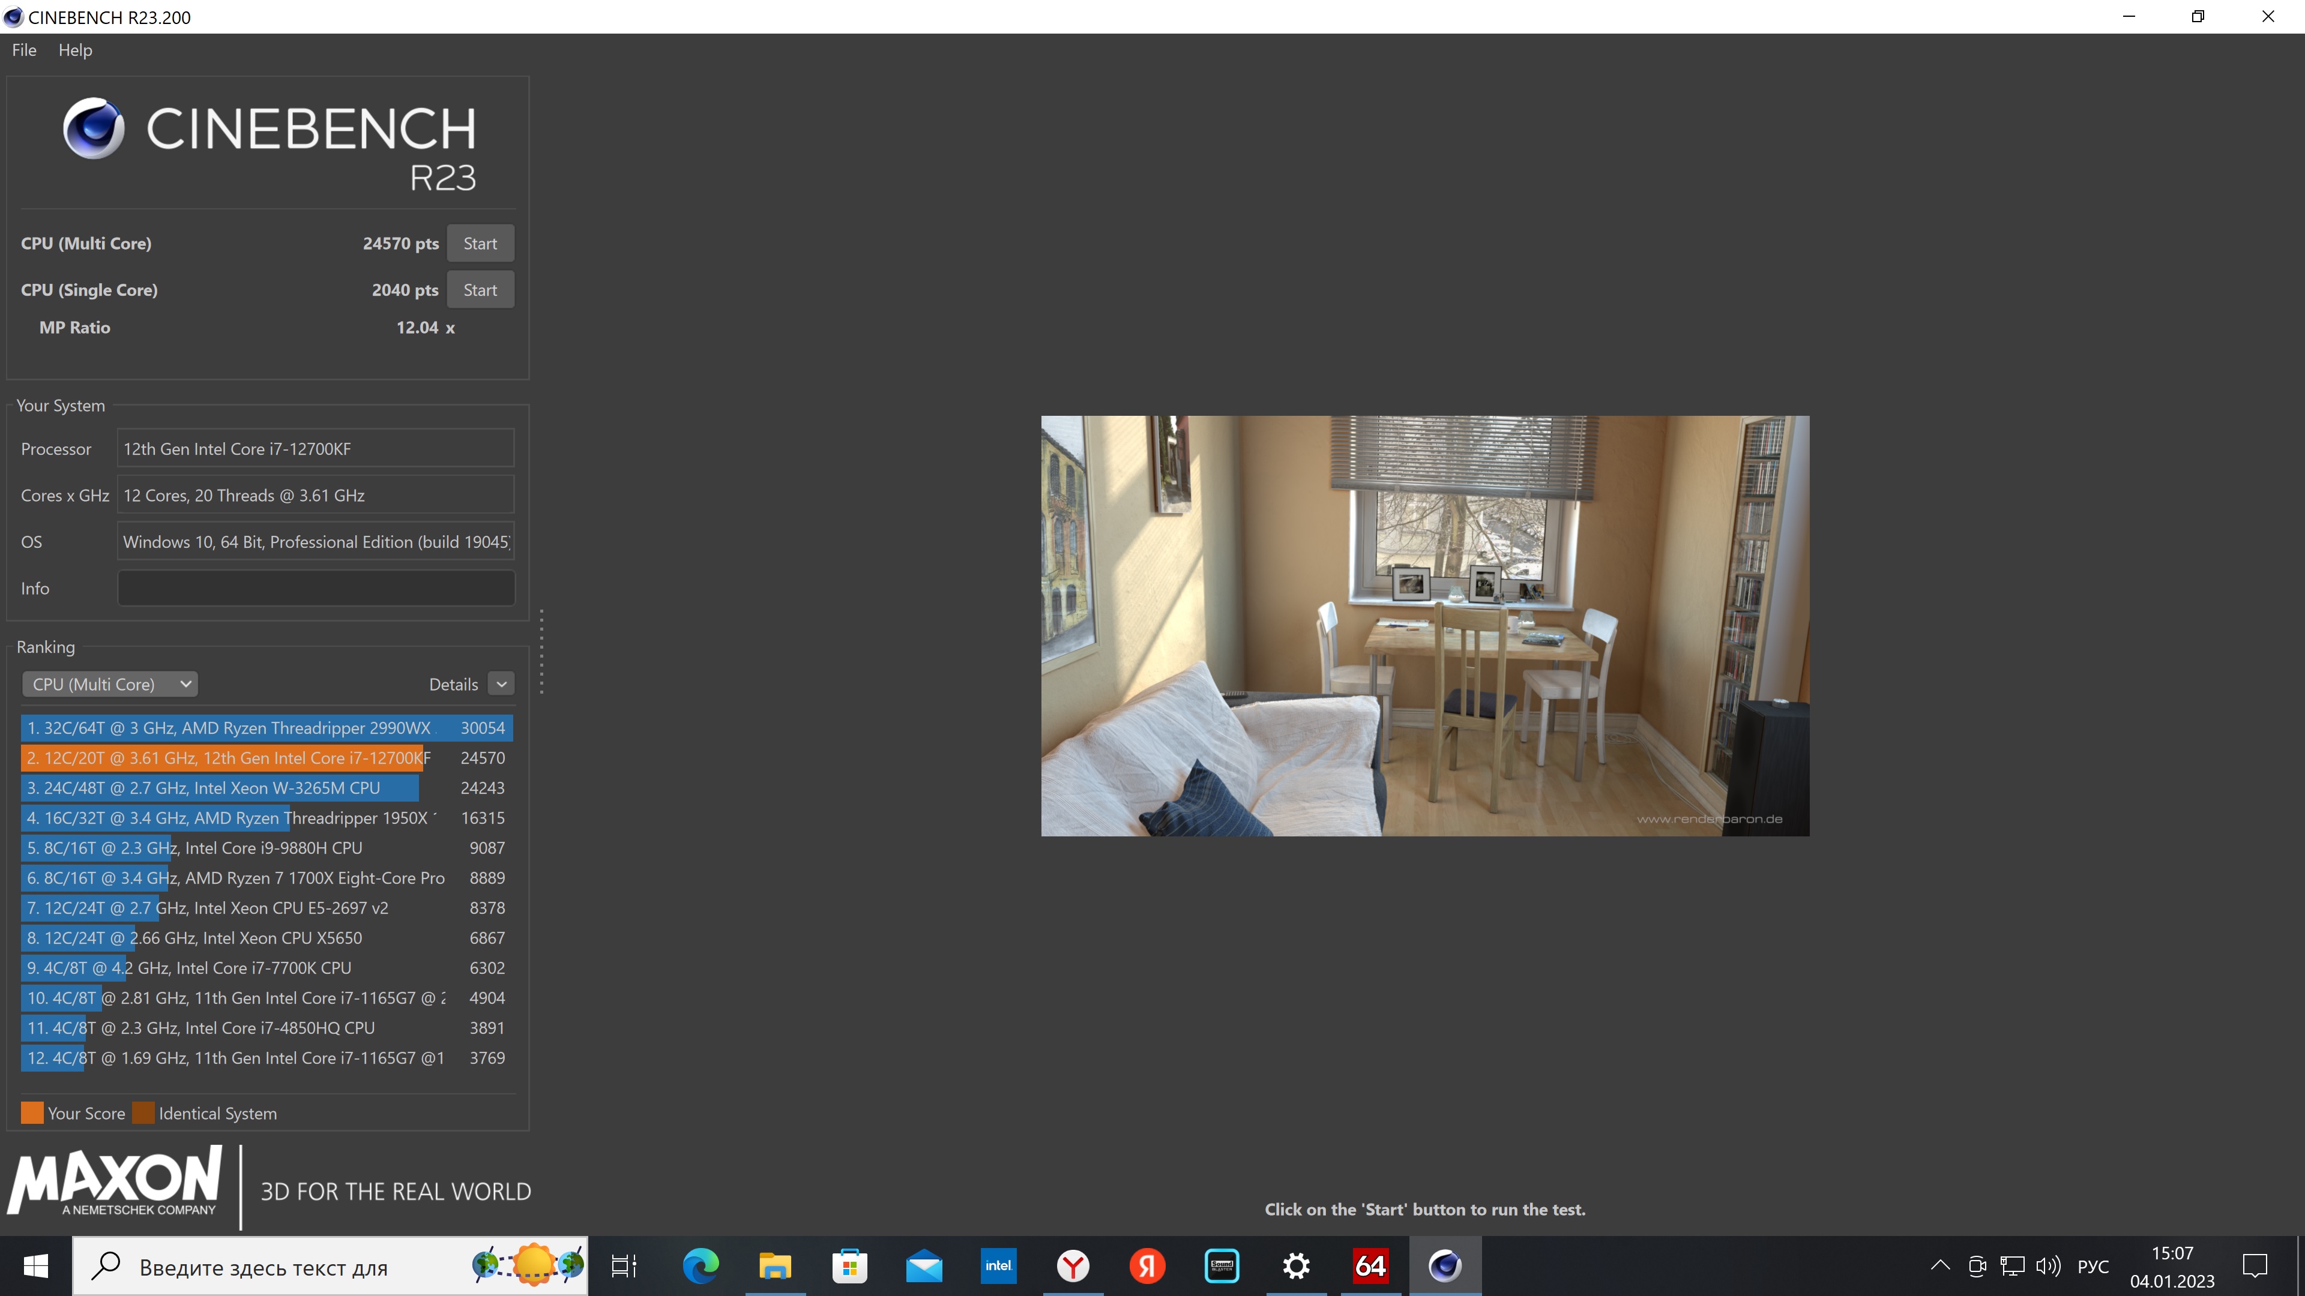Click the РУС language indicator
This screenshot has height=1296, width=2305.
[2092, 1267]
